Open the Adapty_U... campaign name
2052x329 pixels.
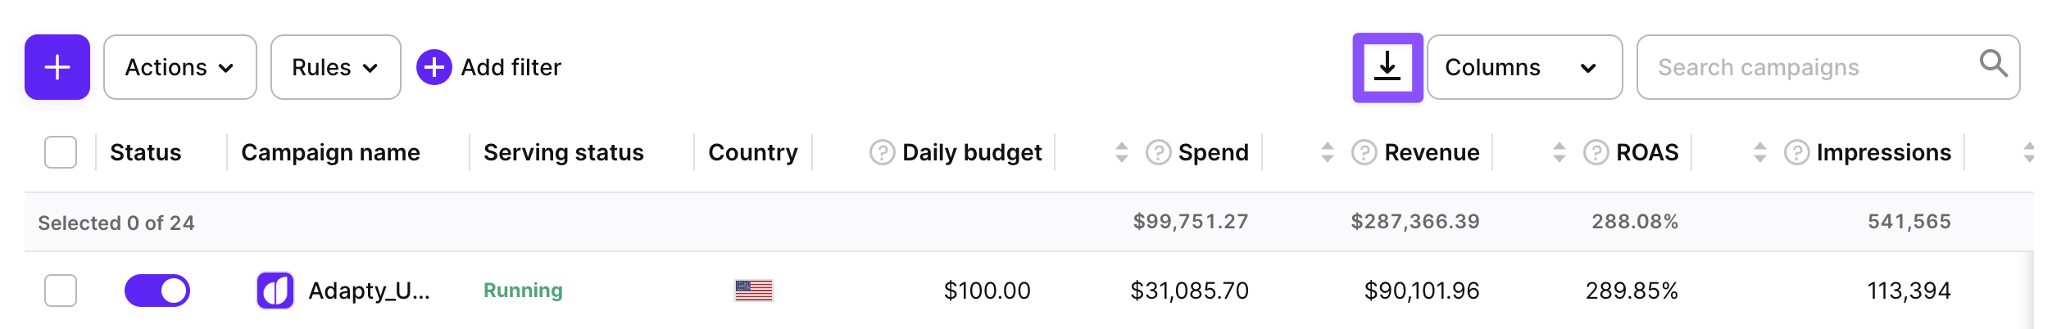[x=369, y=291]
